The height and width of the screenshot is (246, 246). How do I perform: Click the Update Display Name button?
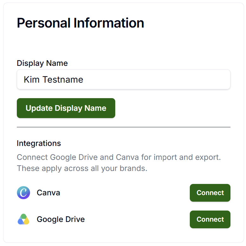(66, 108)
